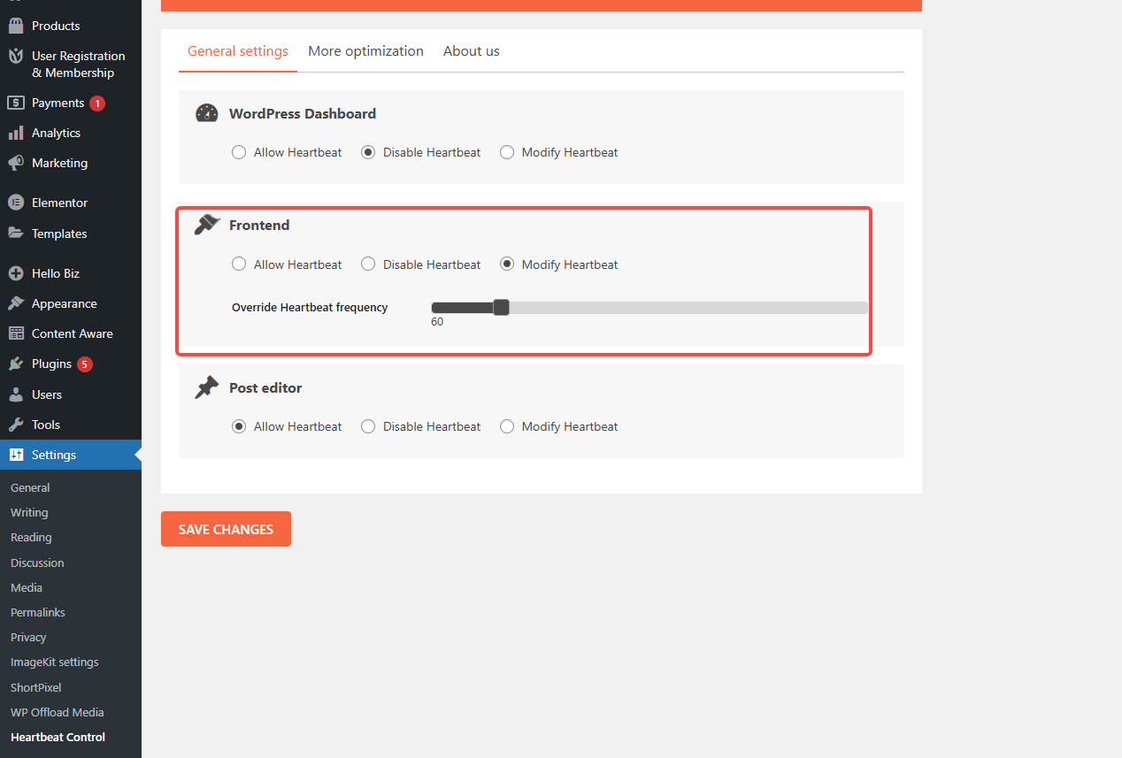Click the Override Heartbeat frequency label

tap(310, 308)
